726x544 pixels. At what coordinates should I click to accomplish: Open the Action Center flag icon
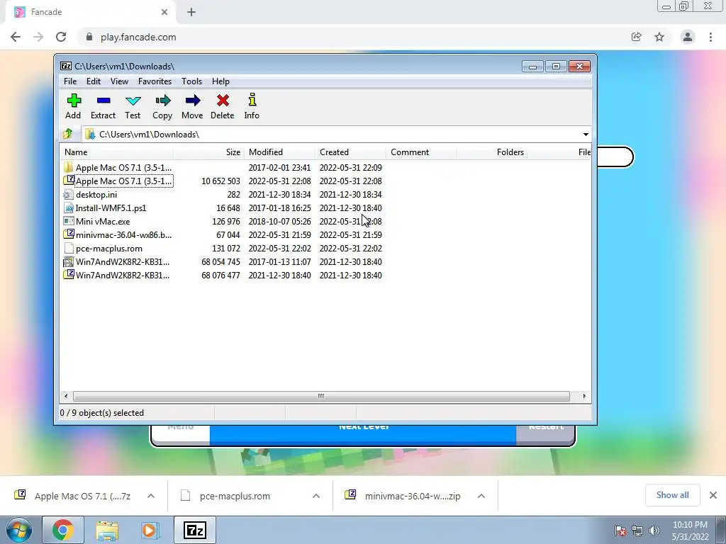click(620, 531)
